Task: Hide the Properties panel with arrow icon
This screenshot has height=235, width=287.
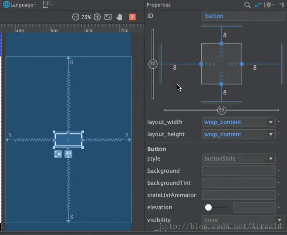Action: tap(281, 5)
